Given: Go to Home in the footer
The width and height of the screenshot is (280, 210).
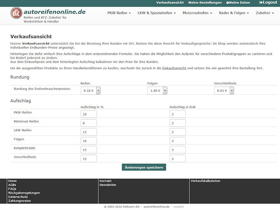Looking at the screenshot, I should (x=12, y=181).
